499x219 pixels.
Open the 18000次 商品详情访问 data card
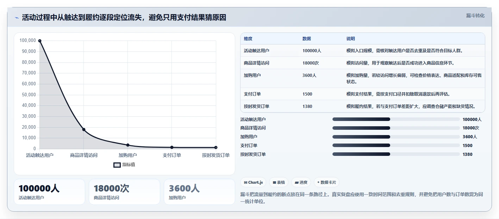(x=124, y=192)
